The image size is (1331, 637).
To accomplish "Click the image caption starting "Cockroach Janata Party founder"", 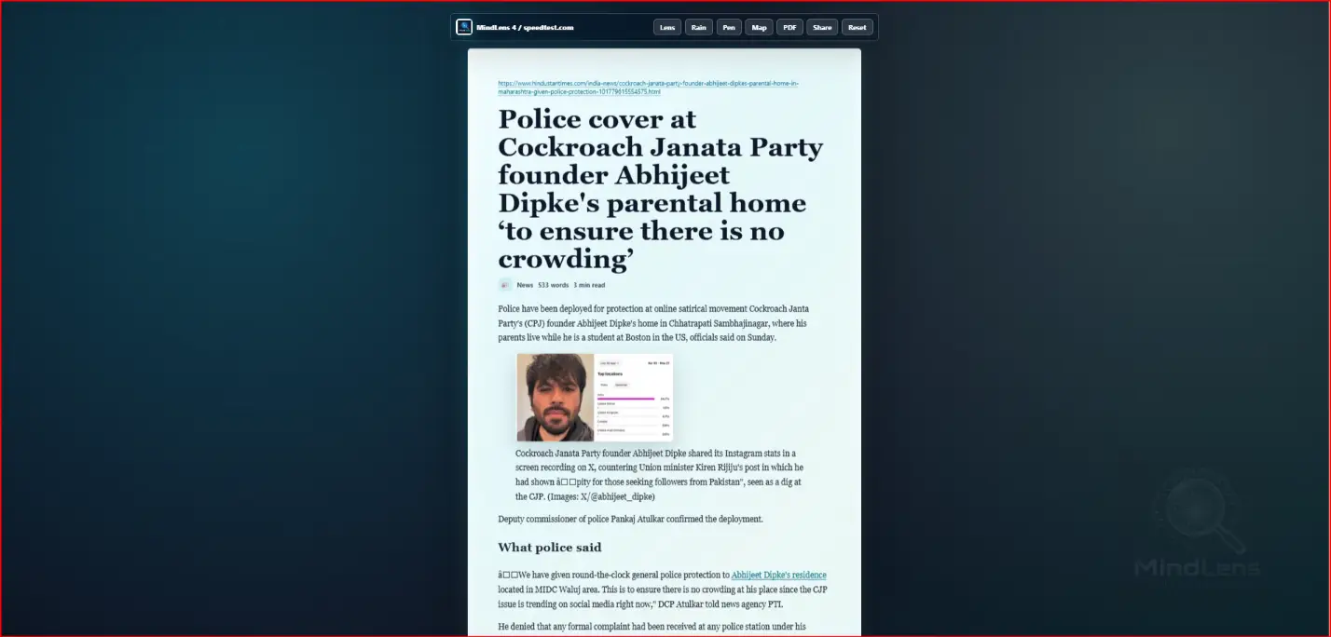I will 659,475.
